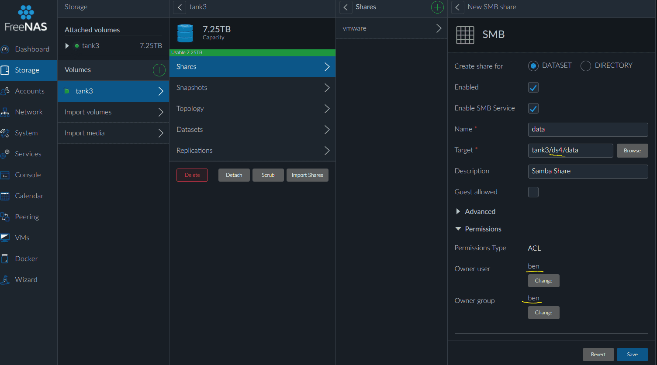This screenshot has width=657, height=365.
Task: Select tank3 under Volumes
Action: pos(113,91)
